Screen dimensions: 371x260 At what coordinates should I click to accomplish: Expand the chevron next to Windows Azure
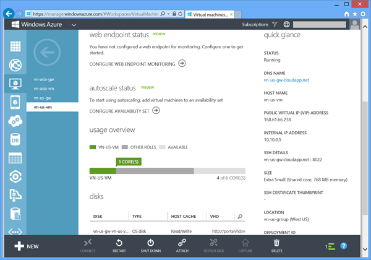pyautogui.click(x=74, y=25)
